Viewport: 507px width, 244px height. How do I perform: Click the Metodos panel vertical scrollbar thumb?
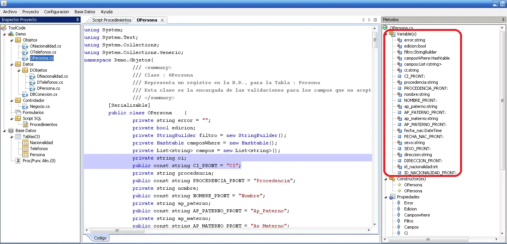[503, 101]
